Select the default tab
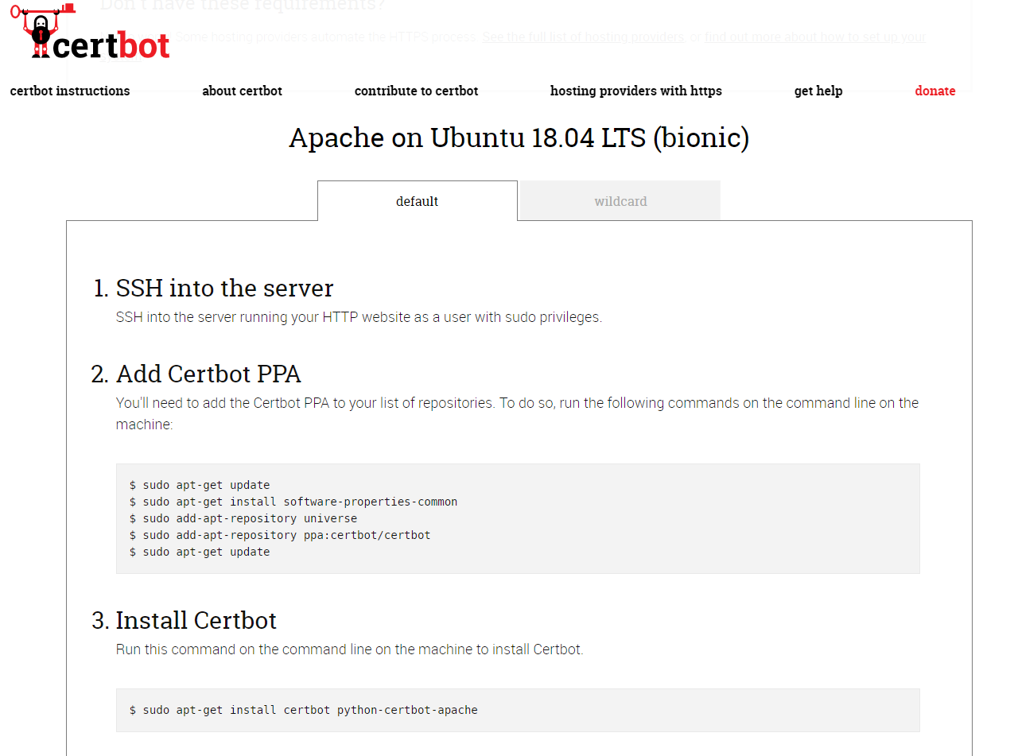The image size is (1014, 756). pyautogui.click(x=418, y=201)
